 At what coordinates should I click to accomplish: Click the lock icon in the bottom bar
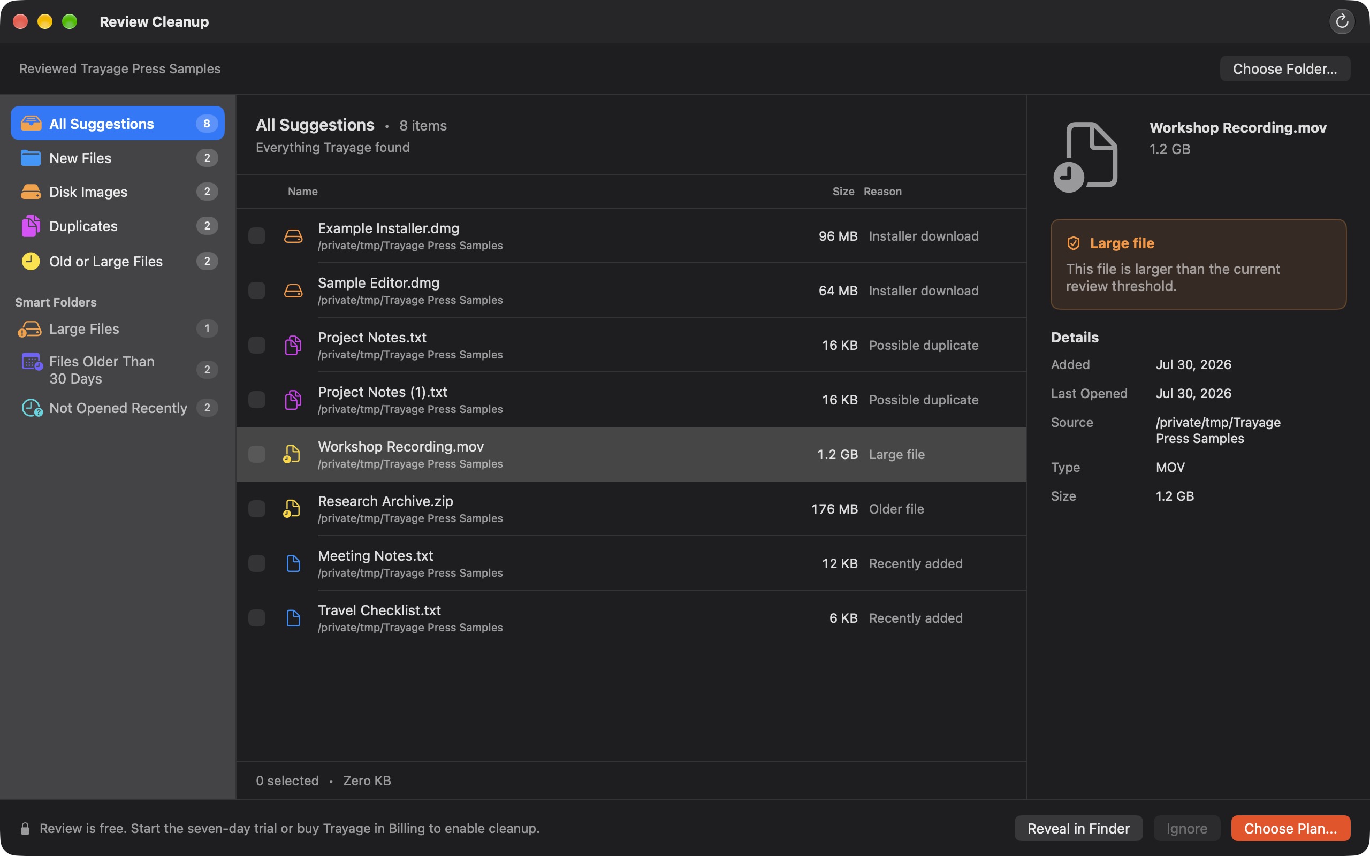click(25, 828)
